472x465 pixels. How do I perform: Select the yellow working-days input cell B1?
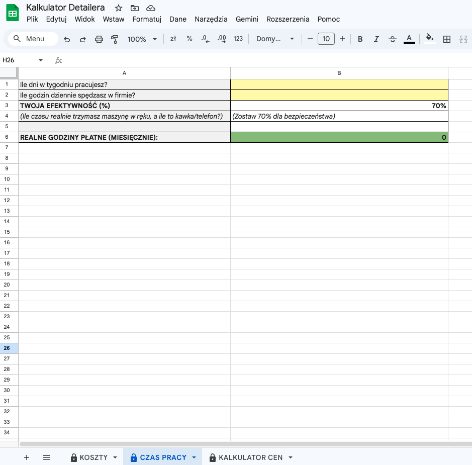click(339, 84)
